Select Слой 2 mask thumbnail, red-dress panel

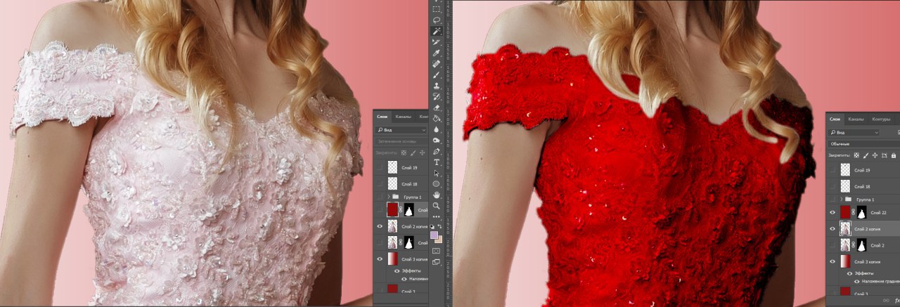[863, 244]
